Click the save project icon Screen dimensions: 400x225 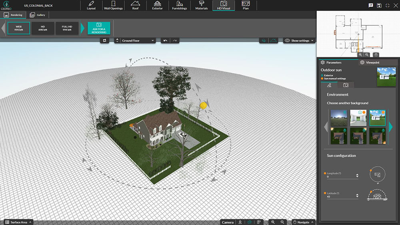point(379,5)
